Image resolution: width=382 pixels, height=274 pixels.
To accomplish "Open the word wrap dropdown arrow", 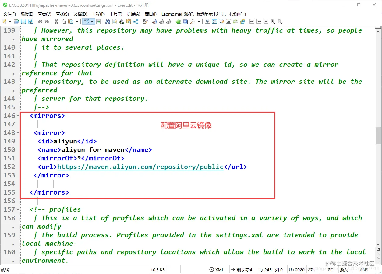I will point(92,22).
